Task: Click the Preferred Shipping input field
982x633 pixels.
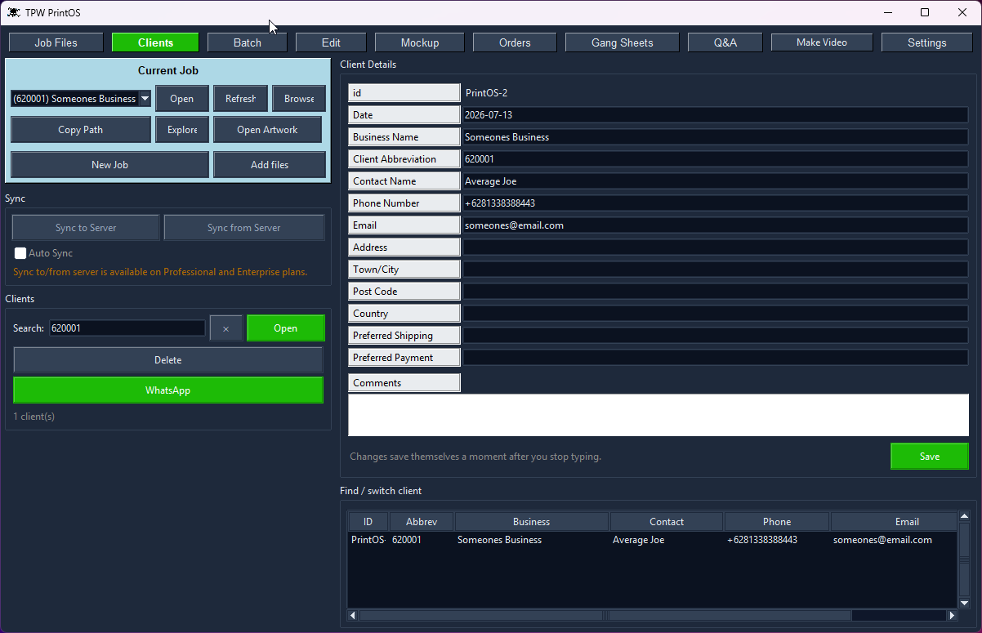Action: 716,336
